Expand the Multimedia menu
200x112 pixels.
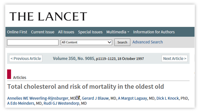pyautogui.click(x=118, y=32)
